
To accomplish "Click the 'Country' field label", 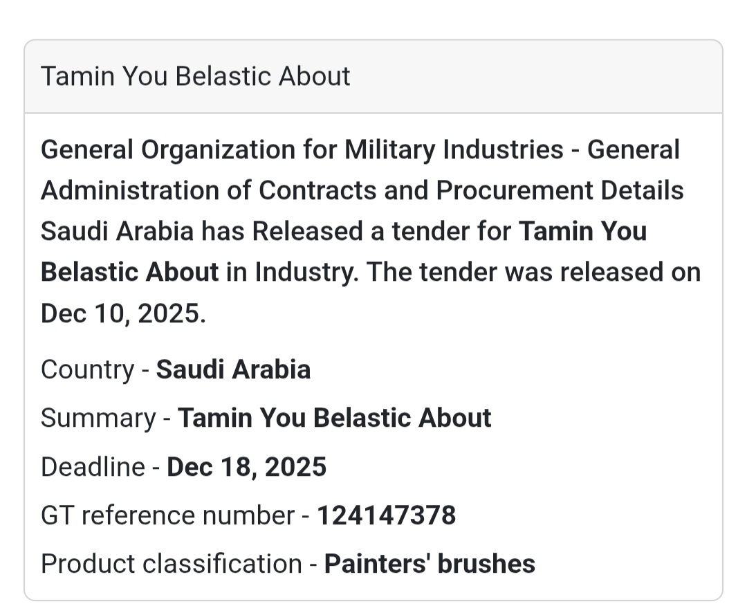I will pyautogui.click(x=86, y=369).
